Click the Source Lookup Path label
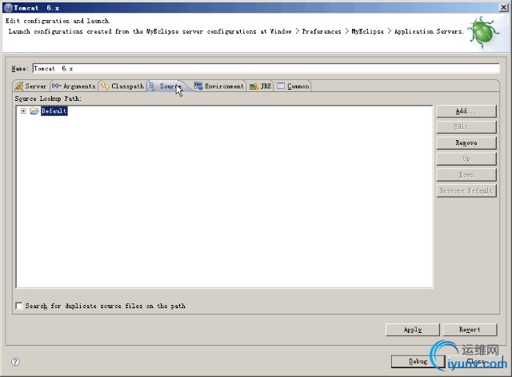 point(48,98)
